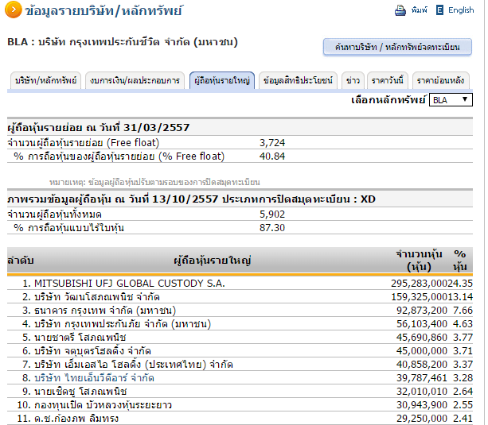Click share count 40,858,200
Screen dimensions: 488x425
[x=422, y=364]
